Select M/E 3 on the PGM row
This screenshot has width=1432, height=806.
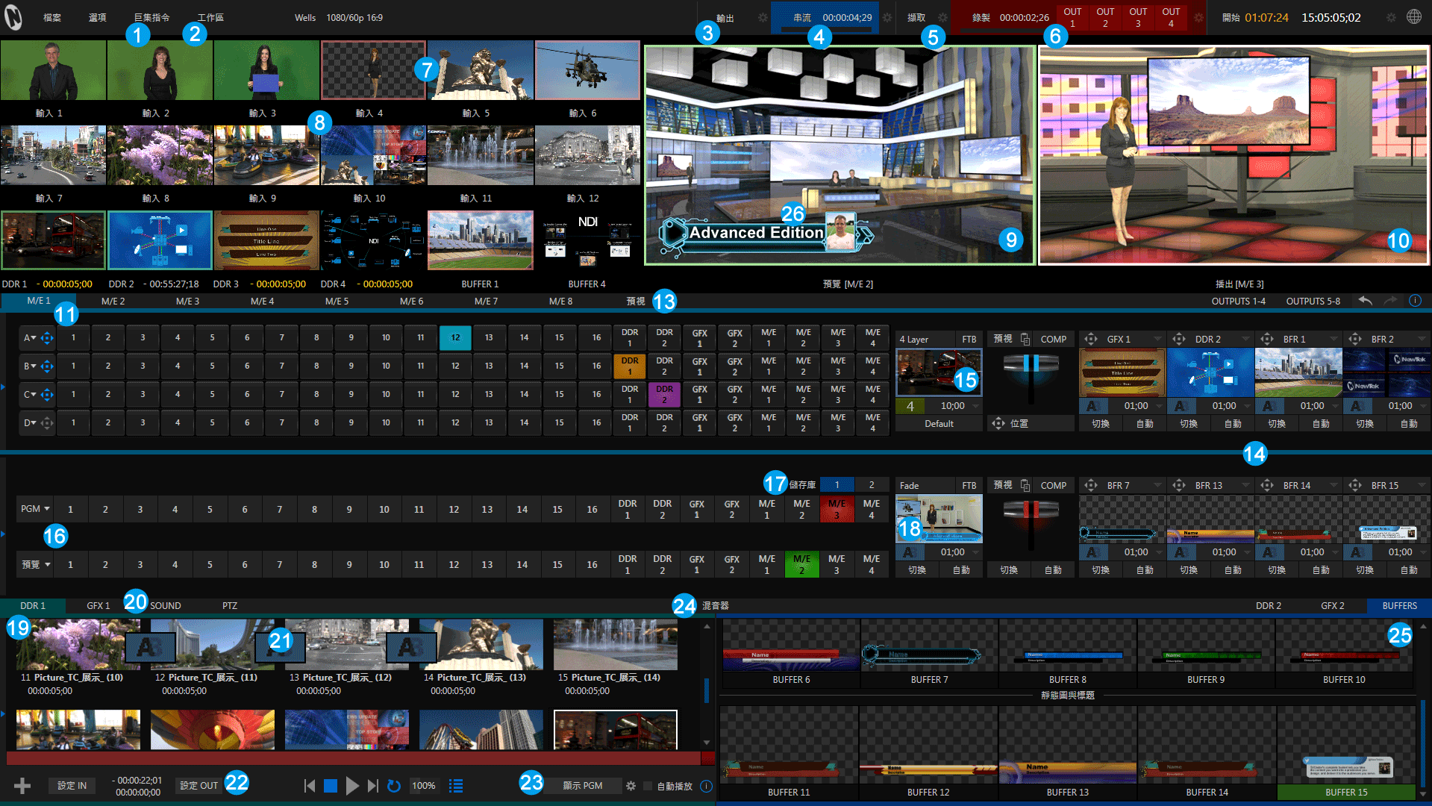tap(837, 509)
